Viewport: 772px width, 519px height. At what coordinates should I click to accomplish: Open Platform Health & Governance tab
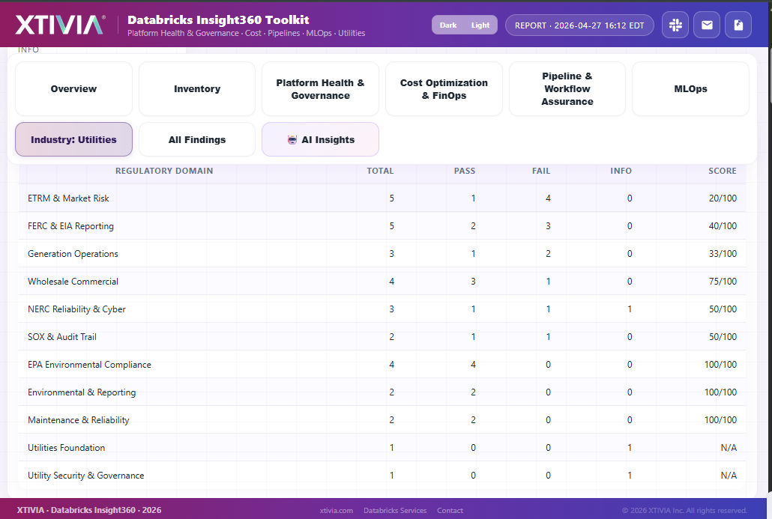pyautogui.click(x=321, y=88)
